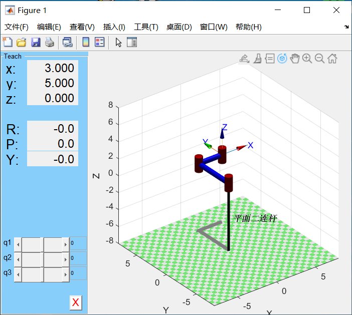This screenshot has width=352, height=315.
Task: Click the x value 3.000
Action: tap(53, 68)
